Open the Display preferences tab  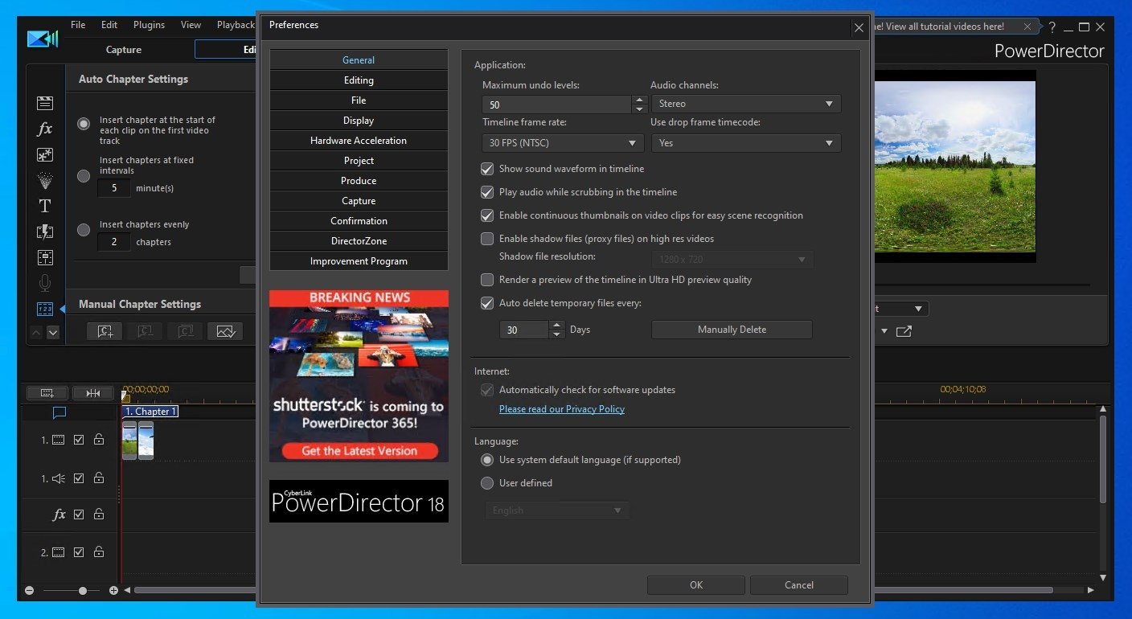tap(359, 121)
